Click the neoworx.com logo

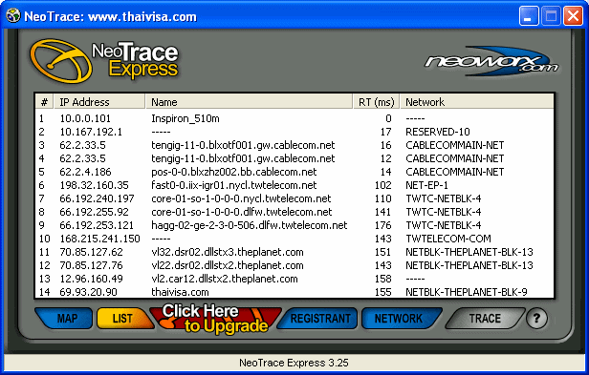click(491, 62)
